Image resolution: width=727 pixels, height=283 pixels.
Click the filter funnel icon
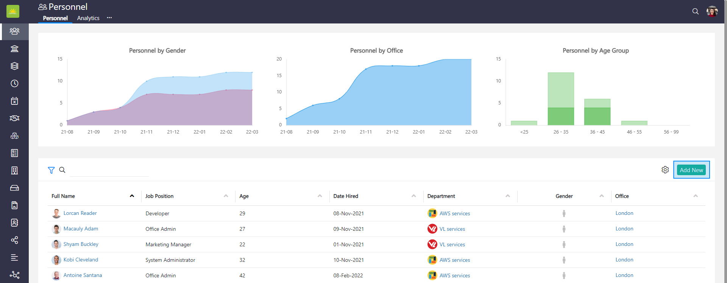[x=51, y=170]
